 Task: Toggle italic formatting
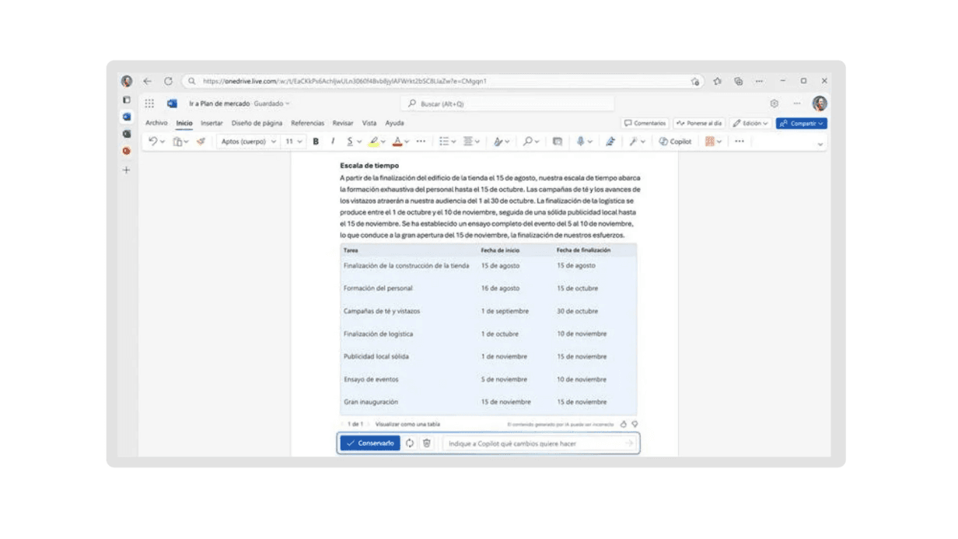[x=333, y=142]
